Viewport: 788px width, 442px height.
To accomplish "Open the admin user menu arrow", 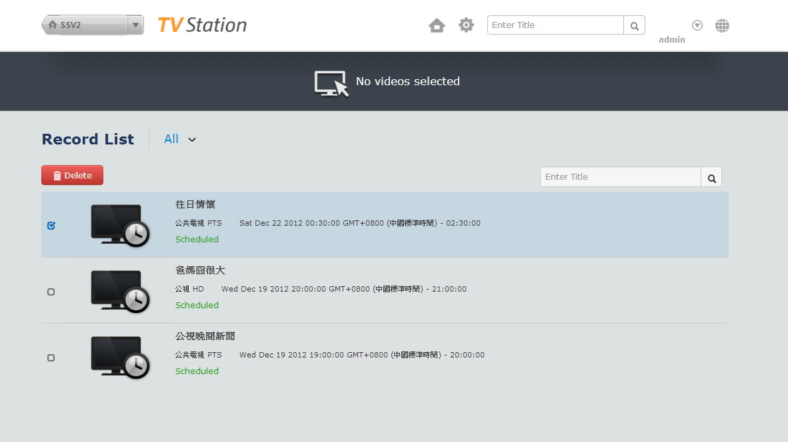I will (697, 25).
